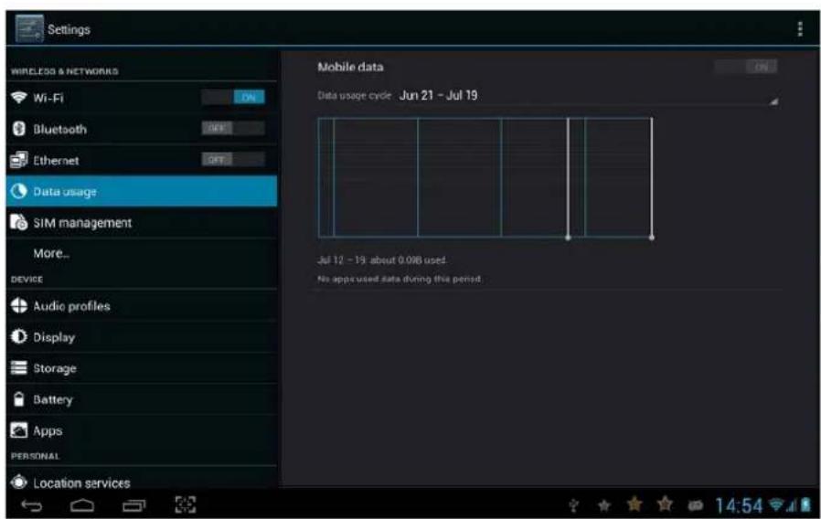821x519 pixels.
Task: Tap the battery indicator in status bar
Action: (805, 505)
